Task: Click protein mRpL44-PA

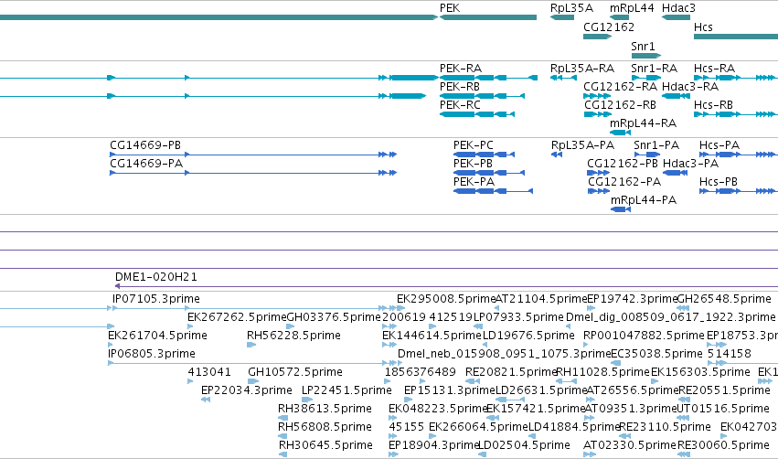Action: (620, 209)
